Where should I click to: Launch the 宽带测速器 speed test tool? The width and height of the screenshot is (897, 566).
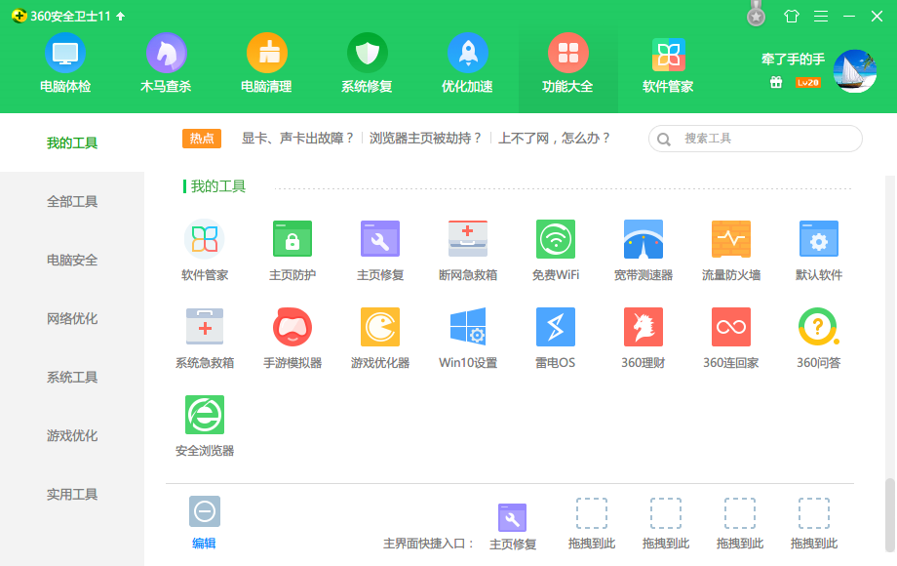(x=643, y=250)
